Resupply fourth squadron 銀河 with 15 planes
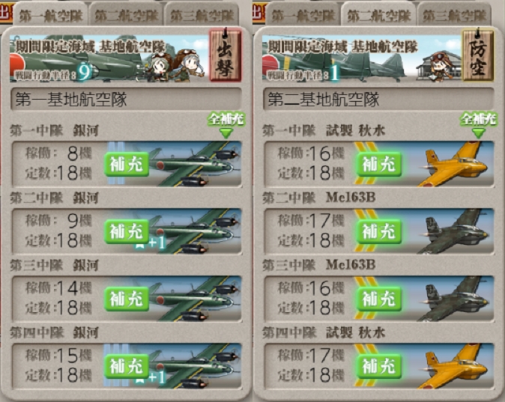This screenshot has width=505, height=402. pyautogui.click(x=127, y=366)
